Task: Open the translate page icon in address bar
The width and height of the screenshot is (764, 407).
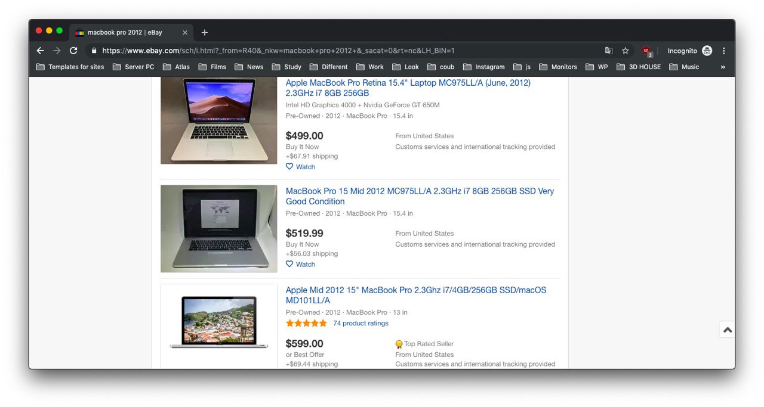Action: click(608, 51)
